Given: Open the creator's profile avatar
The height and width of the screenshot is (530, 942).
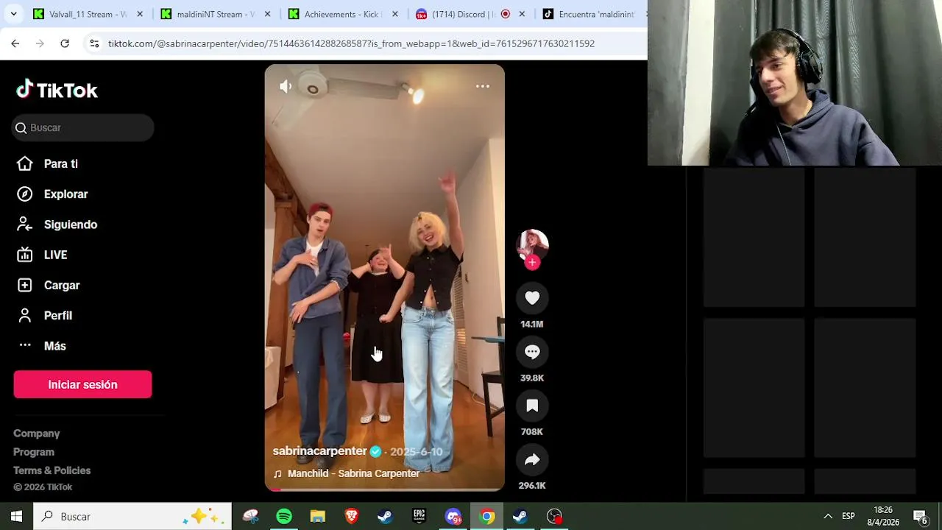Looking at the screenshot, I should click(532, 245).
